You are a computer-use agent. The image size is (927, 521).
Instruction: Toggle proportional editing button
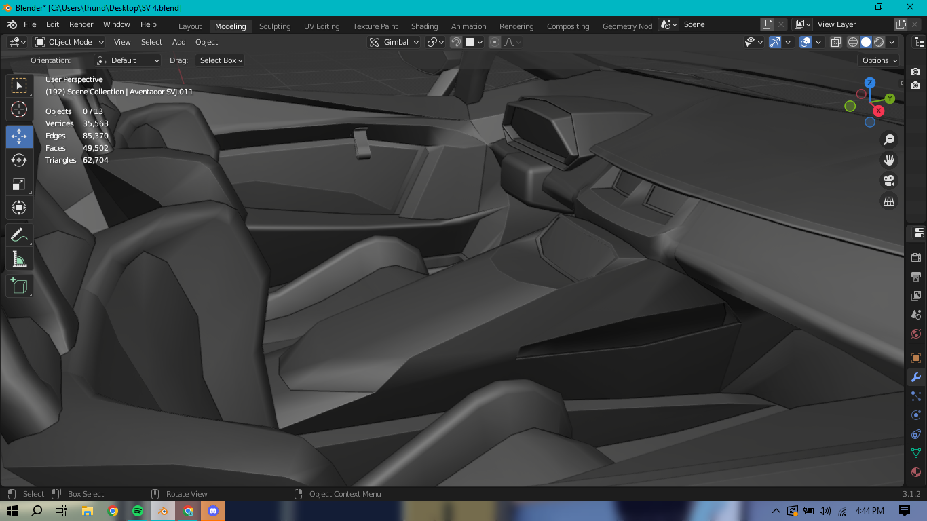click(x=495, y=42)
